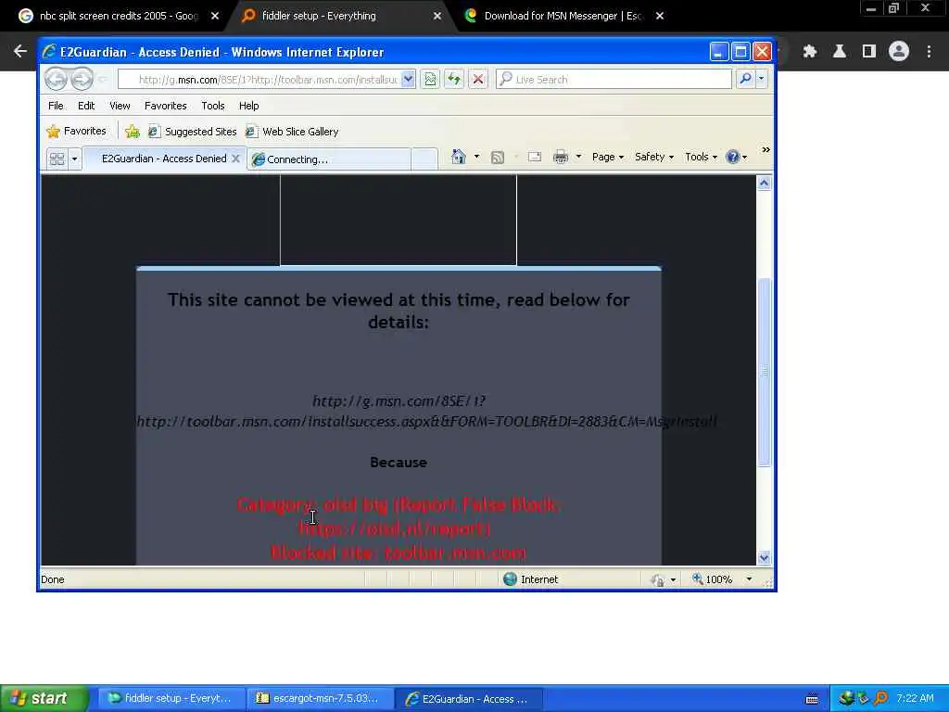Open the Page dropdown menu

tap(608, 157)
